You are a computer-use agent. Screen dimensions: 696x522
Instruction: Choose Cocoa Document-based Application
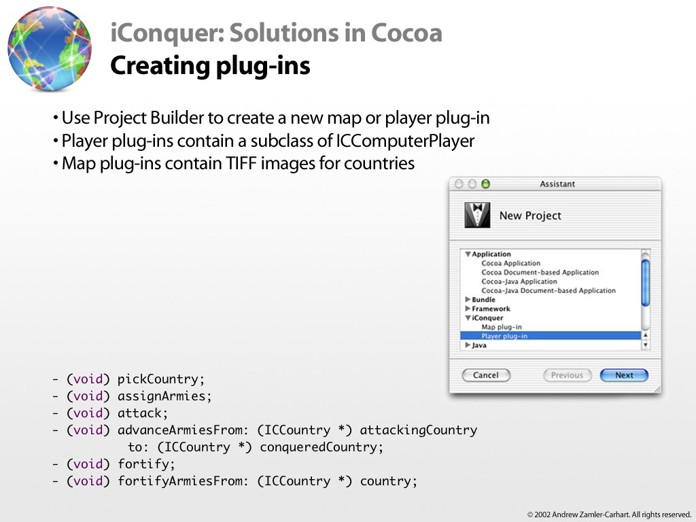coord(540,273)
